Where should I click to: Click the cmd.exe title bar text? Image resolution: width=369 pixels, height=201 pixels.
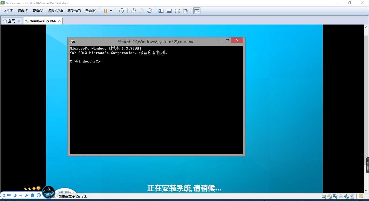pos(156,42)
